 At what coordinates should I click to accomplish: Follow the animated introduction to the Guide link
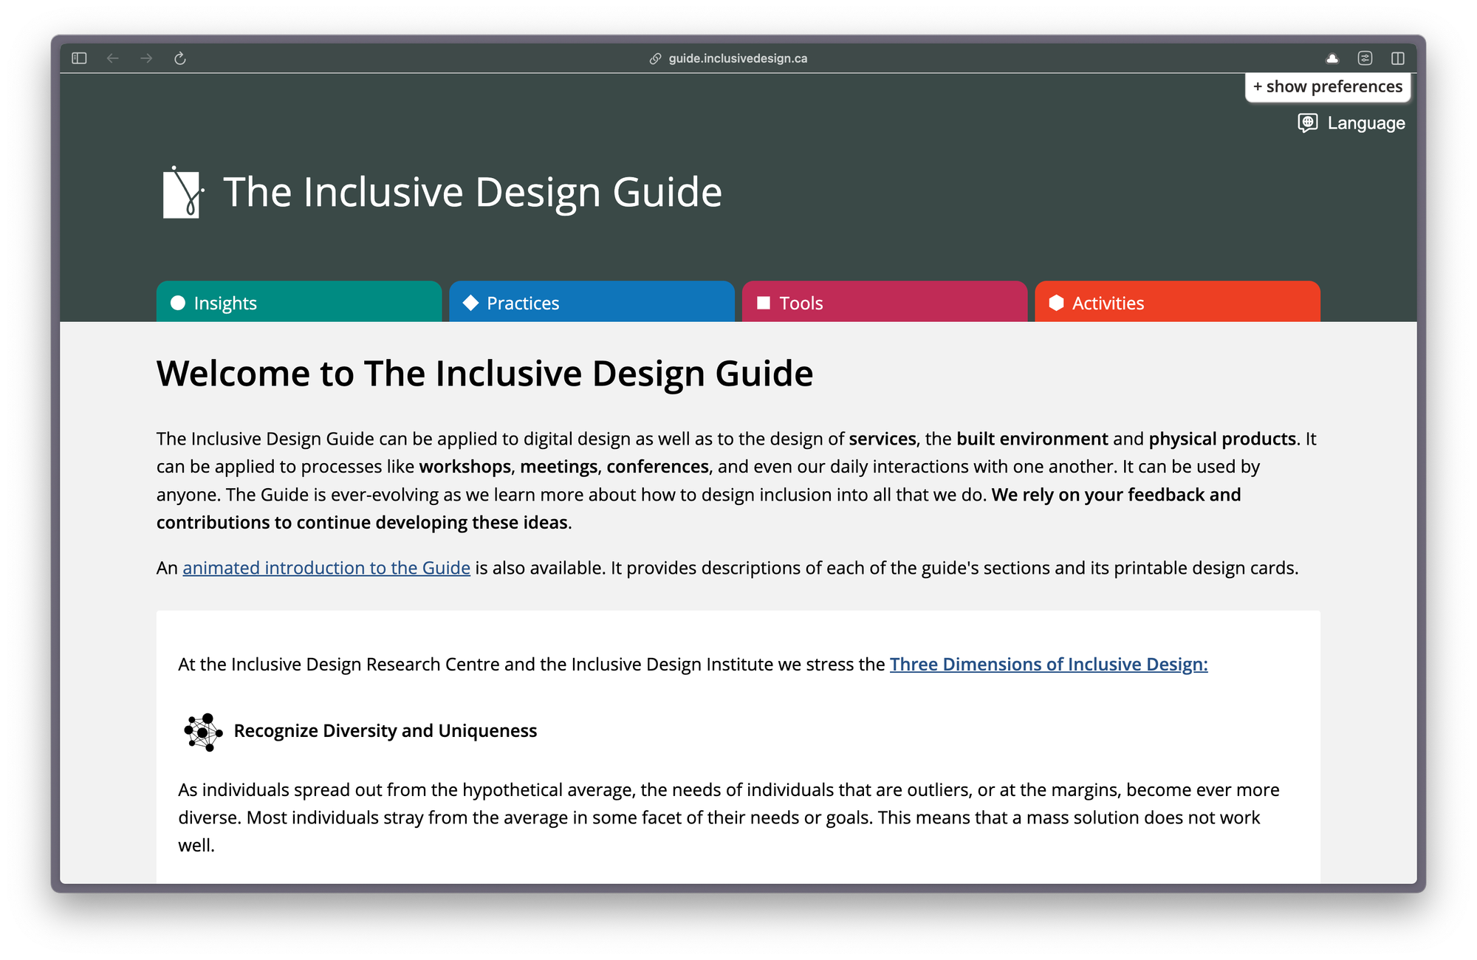[326, 568]
